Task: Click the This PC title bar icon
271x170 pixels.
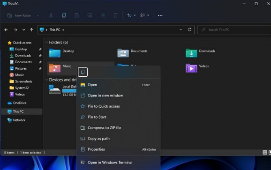Action: pos(5,4)
